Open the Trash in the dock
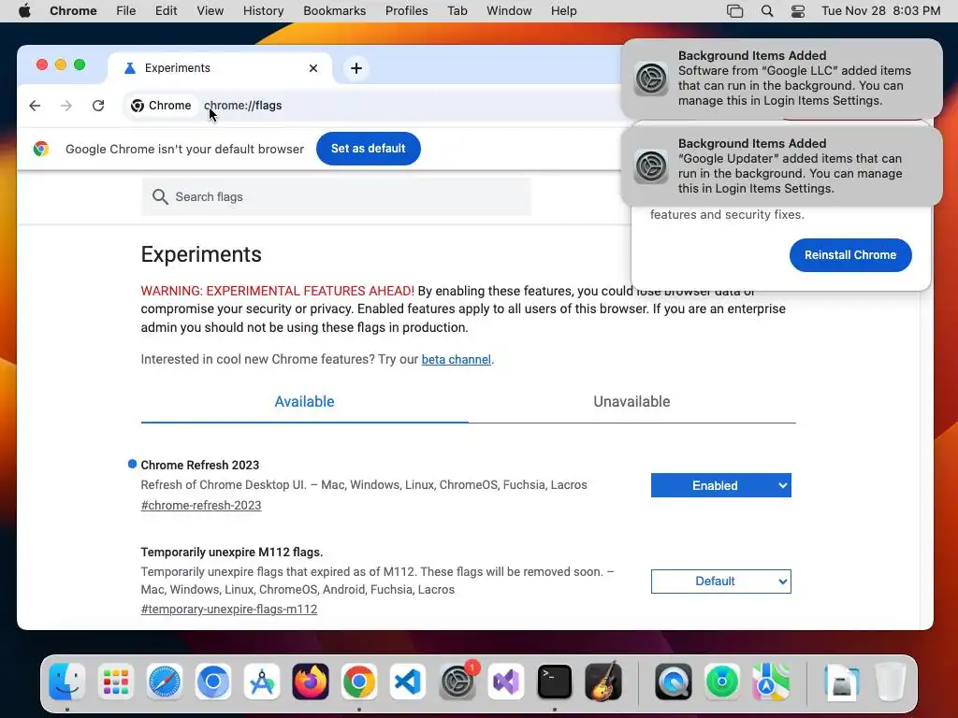 pyautogui.click(x=891, y=682)
